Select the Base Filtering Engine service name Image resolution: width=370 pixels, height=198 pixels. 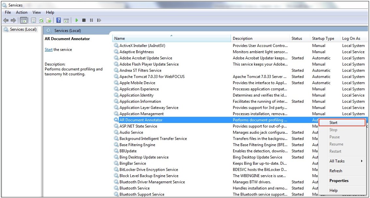pyautogui.click(x=137, y=145)
